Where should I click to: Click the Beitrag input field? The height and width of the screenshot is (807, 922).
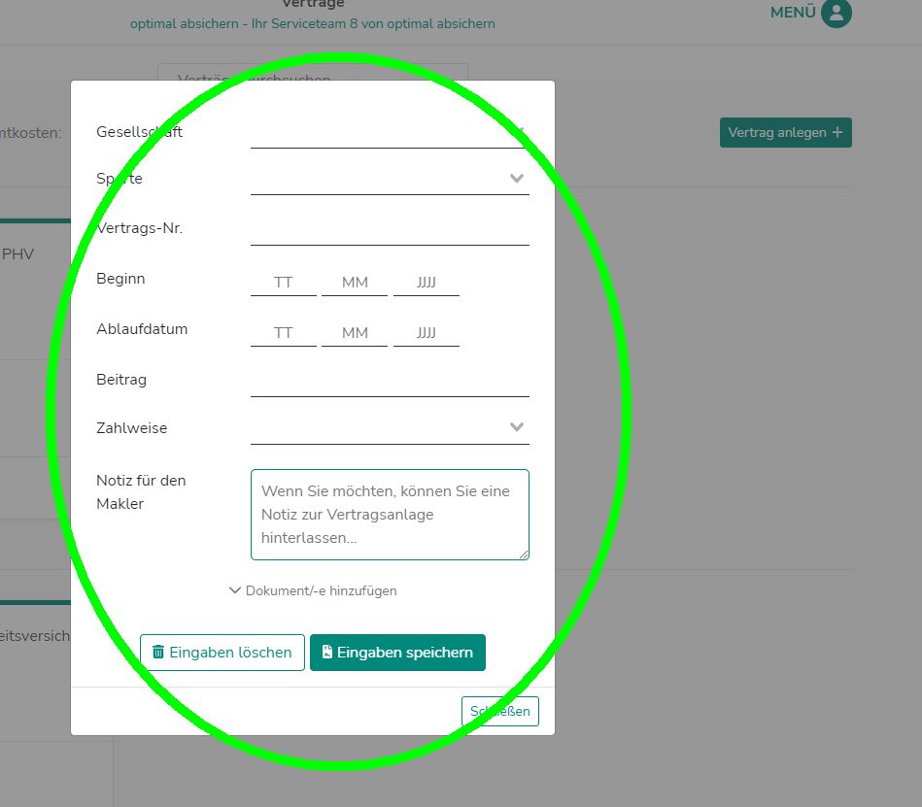(x=390, y=382)
